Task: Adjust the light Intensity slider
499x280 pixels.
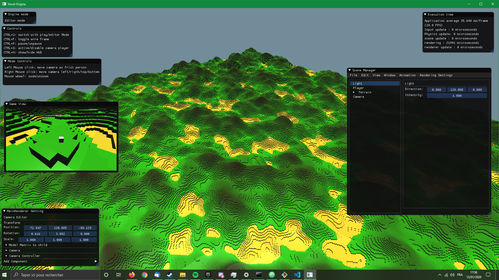Action: (457, 96)
